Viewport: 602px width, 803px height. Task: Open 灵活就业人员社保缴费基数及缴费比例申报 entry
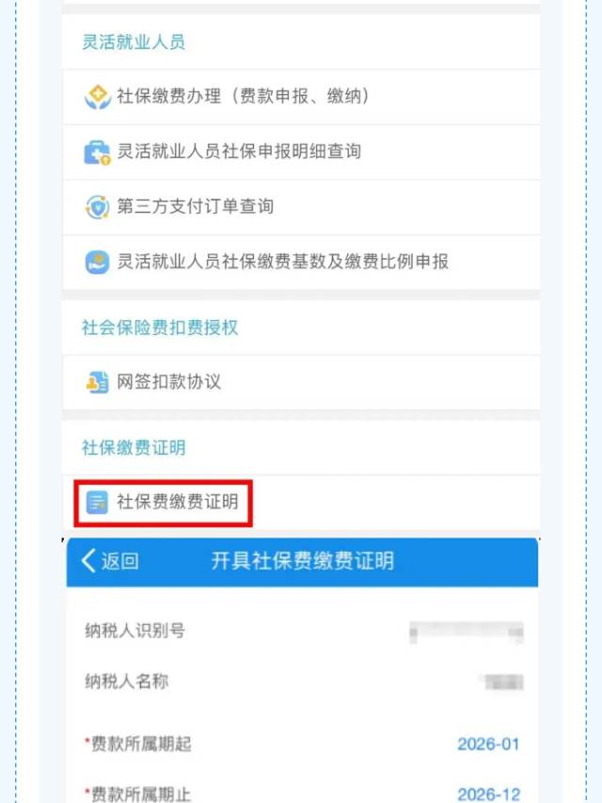283,261
